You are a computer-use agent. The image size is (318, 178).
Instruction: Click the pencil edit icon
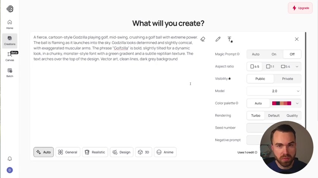coord(218,39)
